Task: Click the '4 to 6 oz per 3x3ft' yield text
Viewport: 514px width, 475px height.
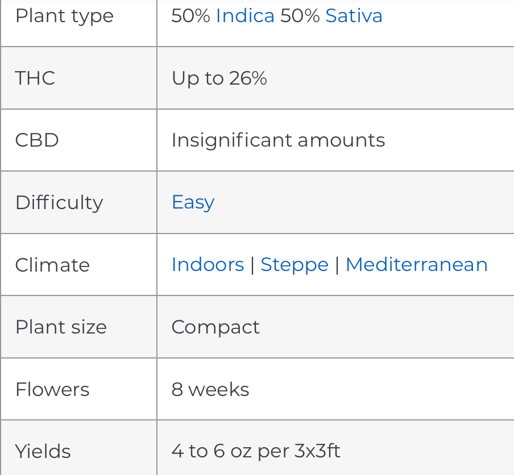Action: (256, 452)
